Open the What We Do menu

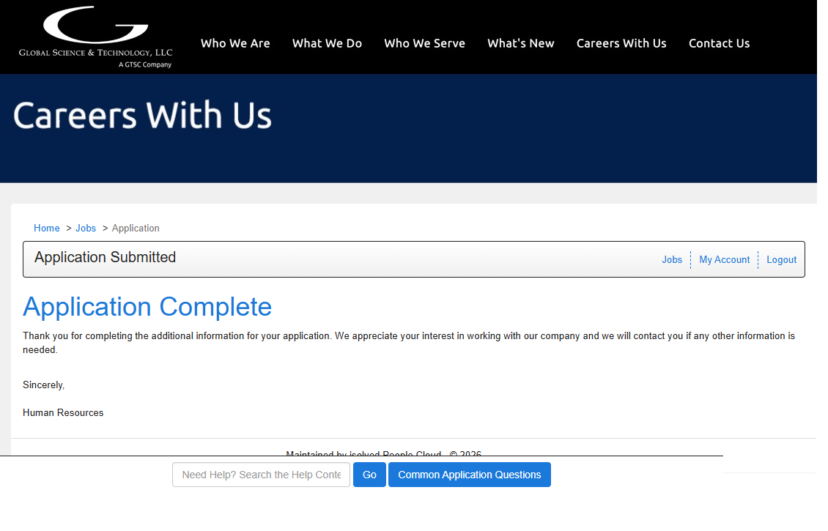click(327, 43)
